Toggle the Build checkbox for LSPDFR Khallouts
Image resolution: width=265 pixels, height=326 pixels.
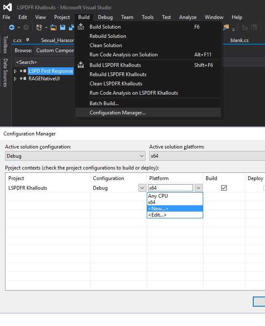click(224, 188)
